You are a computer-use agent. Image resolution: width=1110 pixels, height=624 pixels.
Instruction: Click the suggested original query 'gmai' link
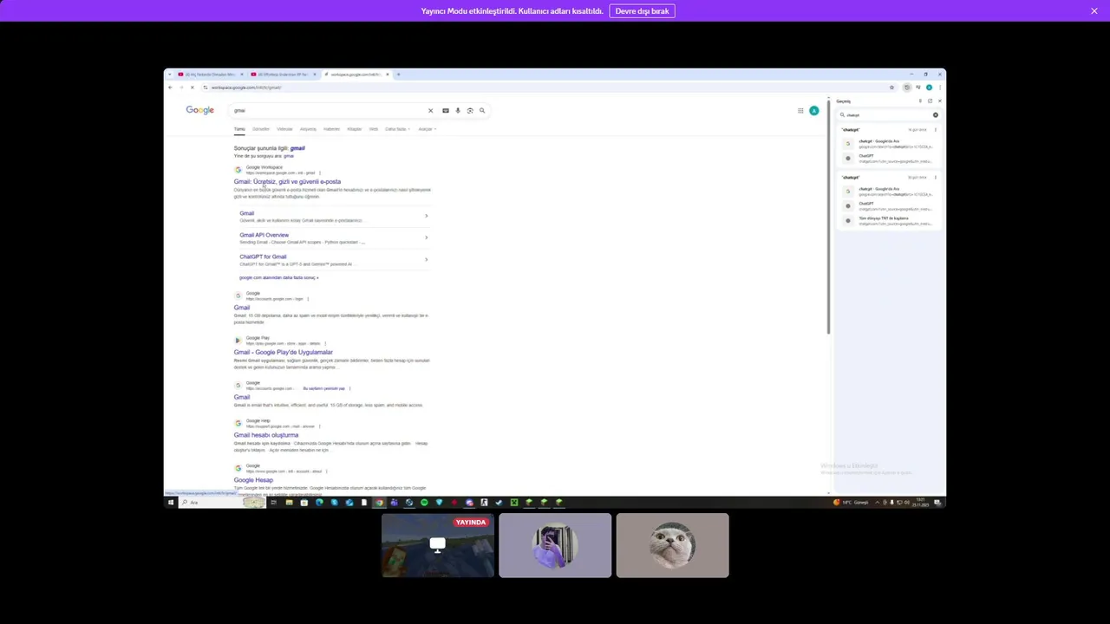point(289,156)
